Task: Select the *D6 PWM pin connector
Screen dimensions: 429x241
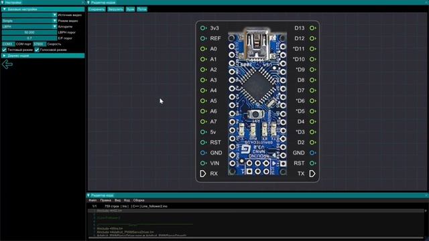Action: 312,101
